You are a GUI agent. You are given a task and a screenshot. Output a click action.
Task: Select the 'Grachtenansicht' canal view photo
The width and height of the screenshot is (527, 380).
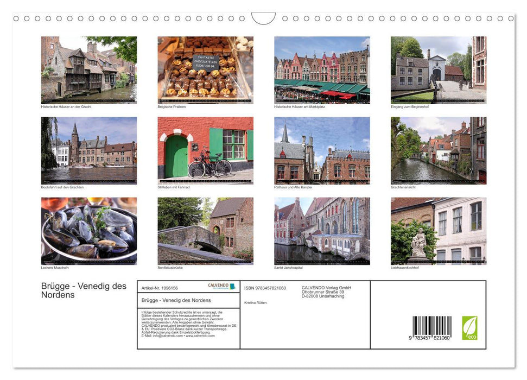click(438, 150)
